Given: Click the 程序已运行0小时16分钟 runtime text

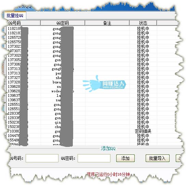Looking at the screenshot, I should tap(108, 174).
